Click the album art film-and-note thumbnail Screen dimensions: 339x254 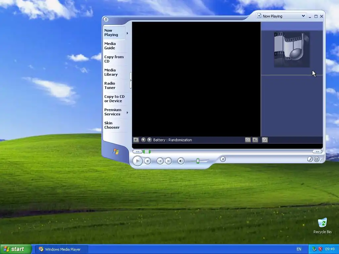point(292,50)
